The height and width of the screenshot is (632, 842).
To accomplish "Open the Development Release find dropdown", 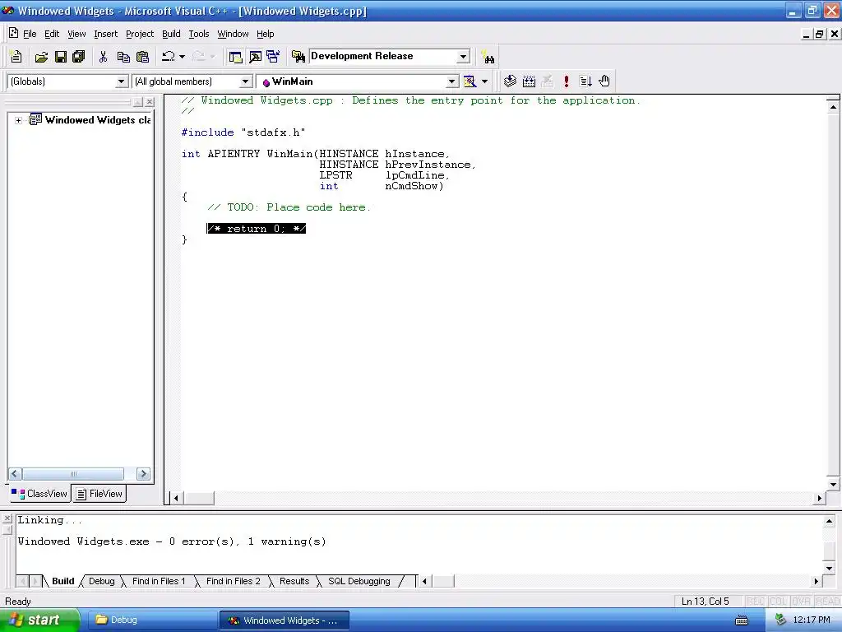I will pos(463,57).
